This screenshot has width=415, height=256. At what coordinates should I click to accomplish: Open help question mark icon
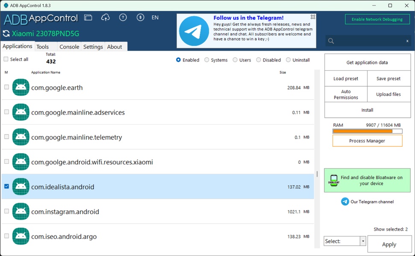(x=123, y=17)
